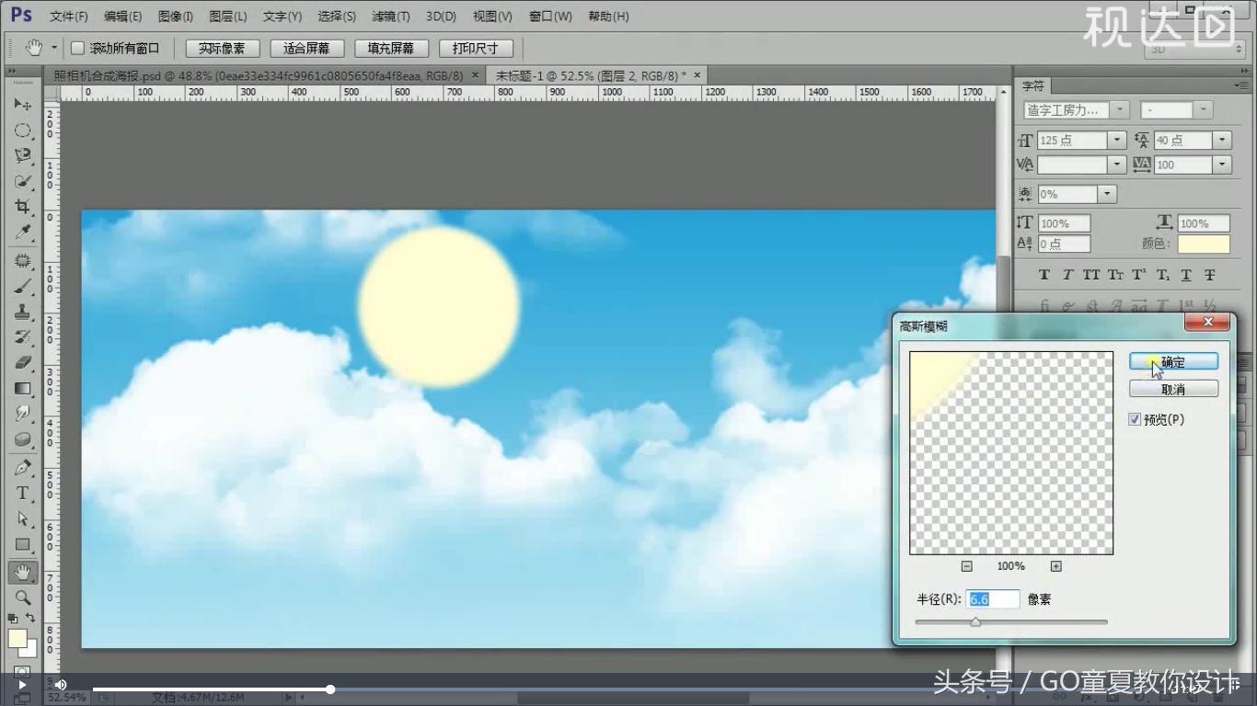This screenshot has height=706, width=1257.
Task: Activate the Hand tool
Action: (x=23, y=571)
